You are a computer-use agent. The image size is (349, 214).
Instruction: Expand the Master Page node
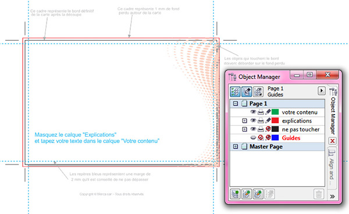[236, 147]
